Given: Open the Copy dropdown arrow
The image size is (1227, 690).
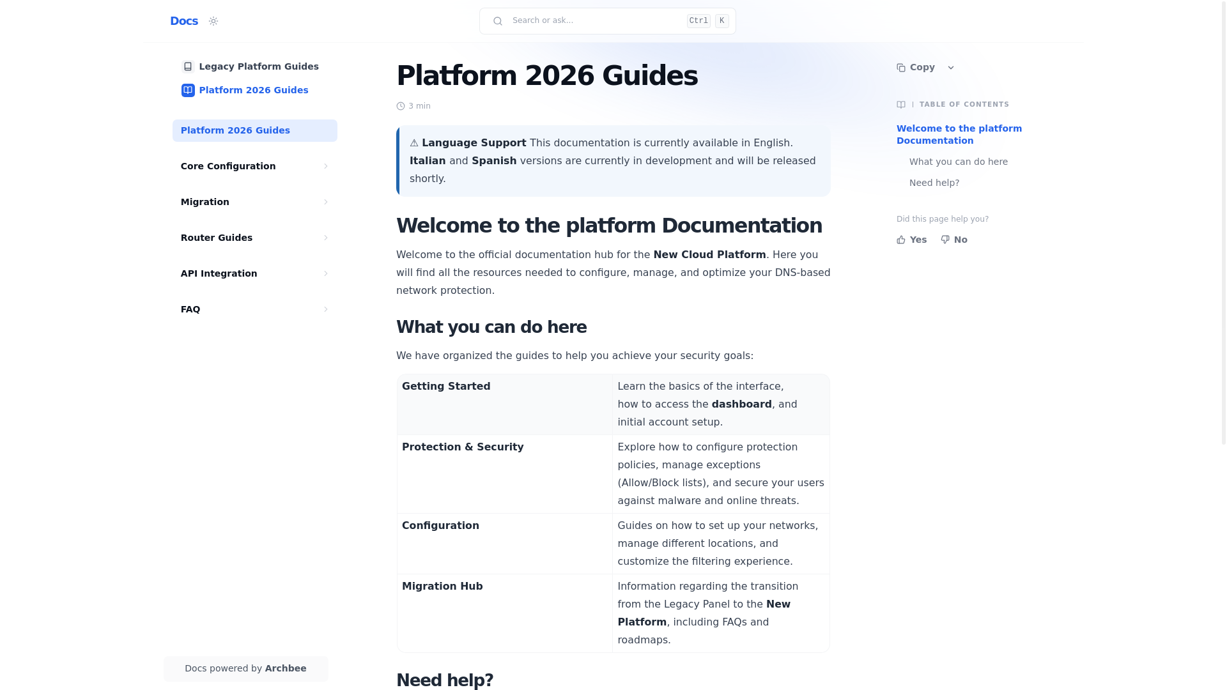Looking at the screenshot, I should 951,68.
